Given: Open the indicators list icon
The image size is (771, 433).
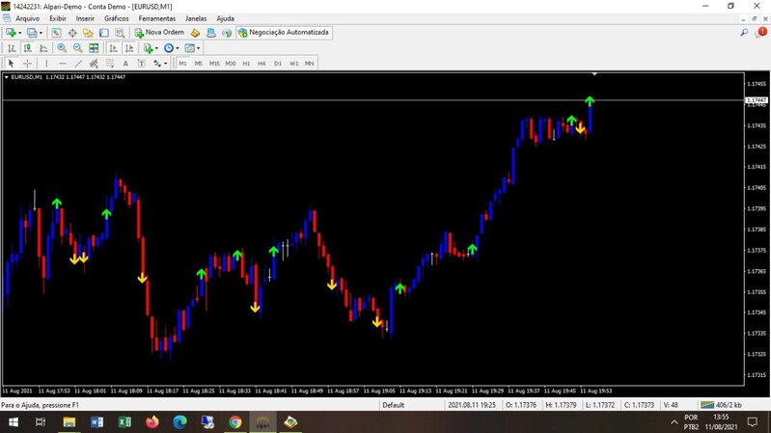Looking at the screenshot, I should 148,48.
